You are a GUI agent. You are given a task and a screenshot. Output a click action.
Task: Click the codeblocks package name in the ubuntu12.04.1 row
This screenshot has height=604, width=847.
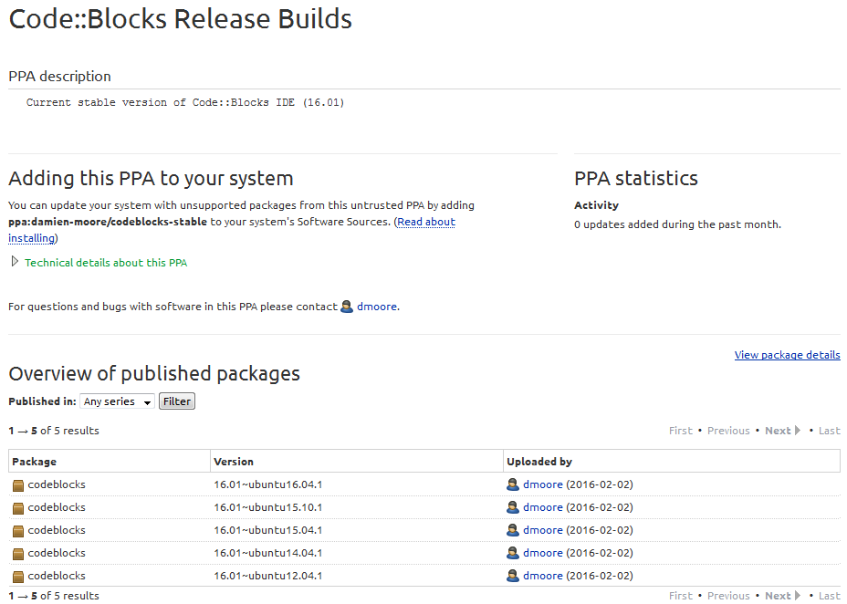pyautogui.click(x=57, y=576)
